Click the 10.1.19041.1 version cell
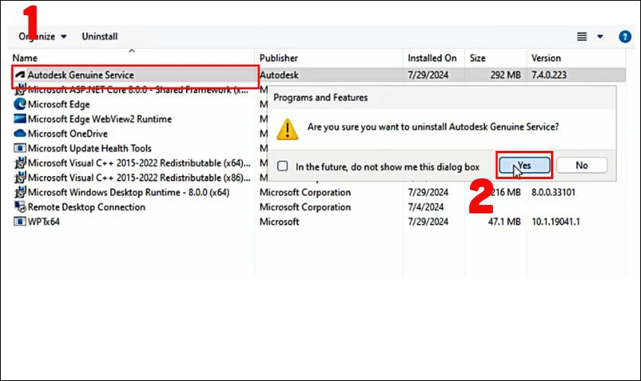The height and width of the screenshot is (381, 641). [556, 222]
